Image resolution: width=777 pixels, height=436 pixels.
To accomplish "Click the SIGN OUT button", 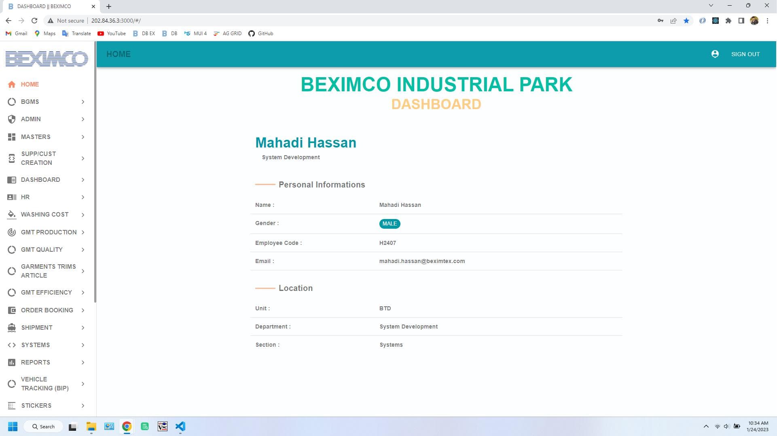I will point(745,54).
